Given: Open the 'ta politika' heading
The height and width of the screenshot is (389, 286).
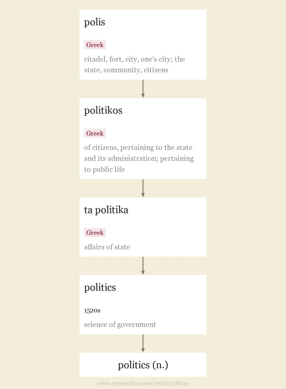Looking at the screenshot, I should coord(106,210).
